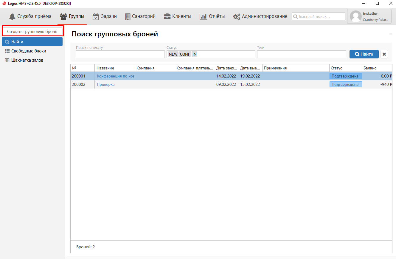This screenshot has width=396, height=259.
Task: Sort by the Баланс column header
Action: coord(377,68)
